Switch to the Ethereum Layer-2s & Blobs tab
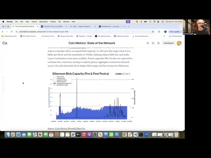The height and width of the screenshot is (158, 211). click(x=53, y=26)
